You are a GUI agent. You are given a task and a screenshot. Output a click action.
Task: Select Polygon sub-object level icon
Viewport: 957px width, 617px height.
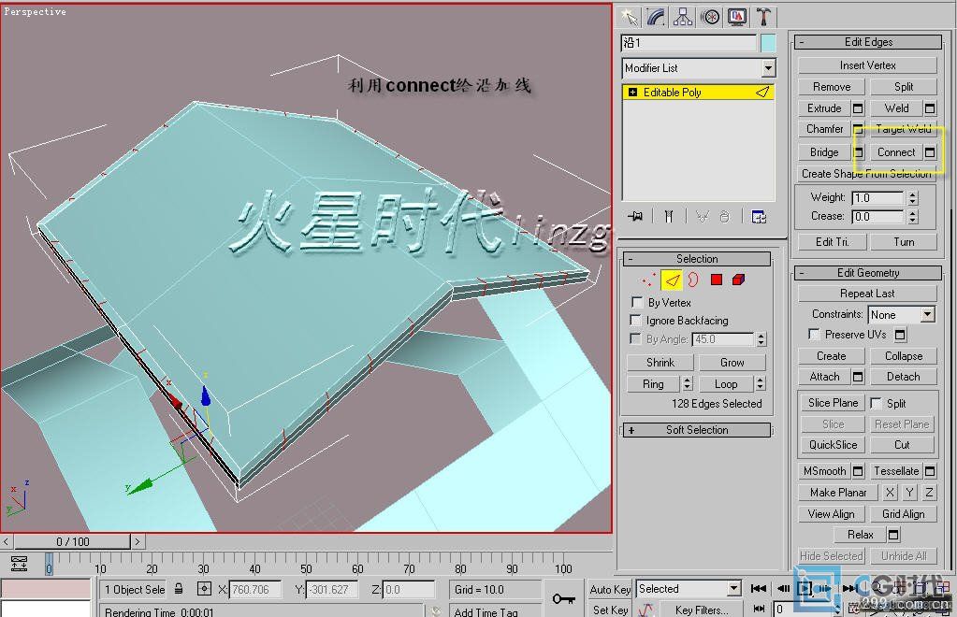[x=717, y=280]
